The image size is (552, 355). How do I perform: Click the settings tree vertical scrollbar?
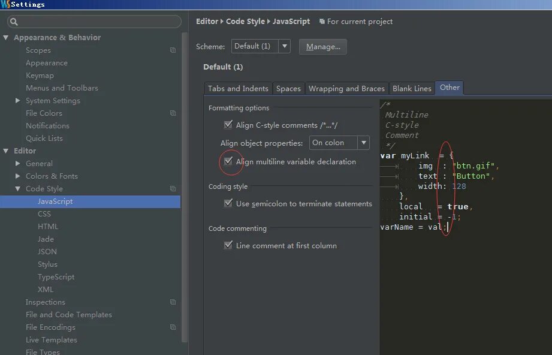pos(185,186)
